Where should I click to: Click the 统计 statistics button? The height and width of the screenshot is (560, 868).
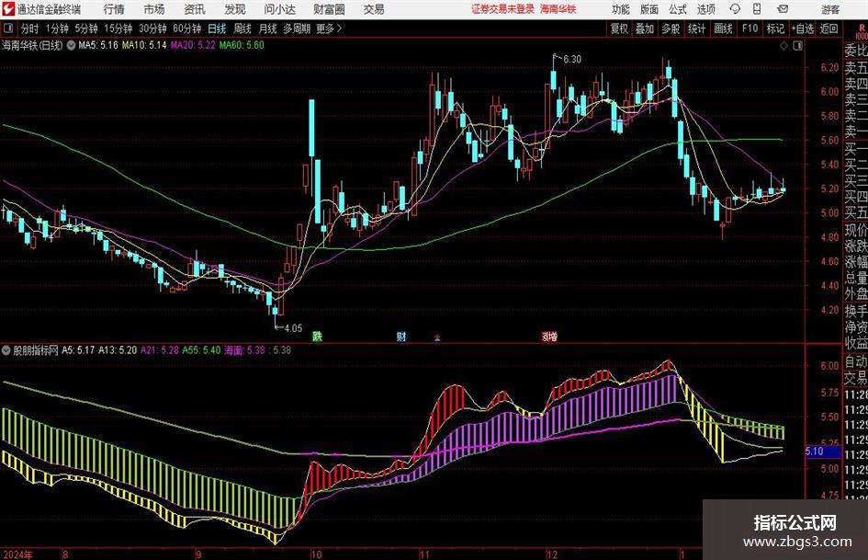(x=696, y=29)
